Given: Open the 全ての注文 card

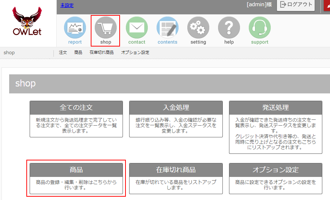Looking at the screenshot, I should pos(76,119).
